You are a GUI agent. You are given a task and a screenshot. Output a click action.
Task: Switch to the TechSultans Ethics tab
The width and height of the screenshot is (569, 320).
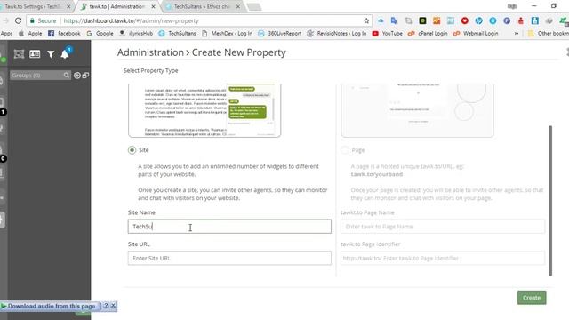coord(202,6)
